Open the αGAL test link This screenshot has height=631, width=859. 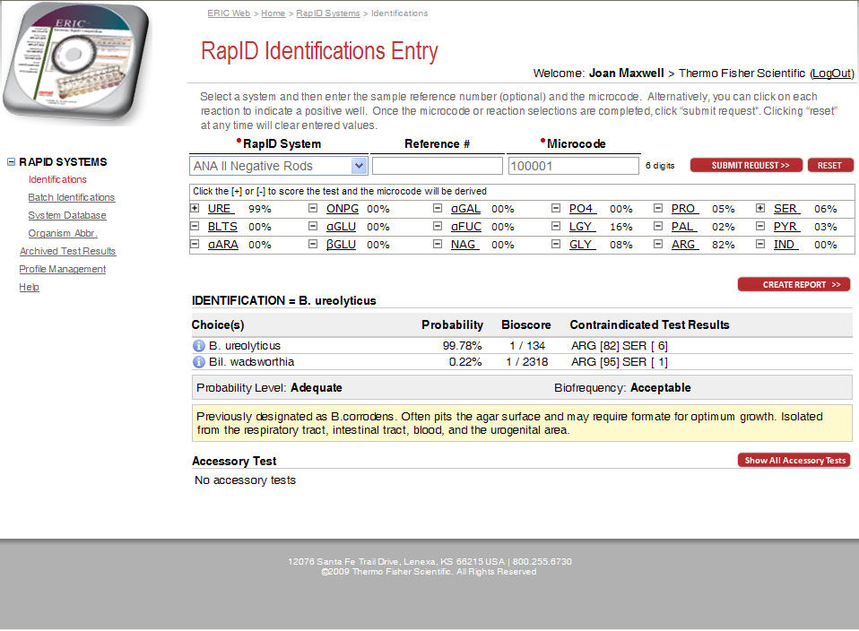465,209
